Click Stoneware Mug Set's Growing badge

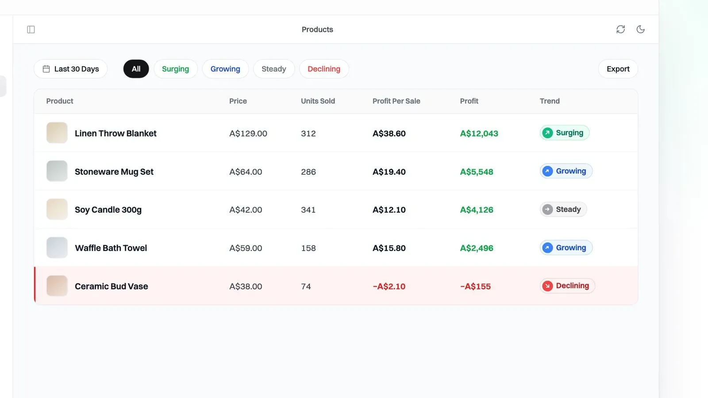coord(566,171)
